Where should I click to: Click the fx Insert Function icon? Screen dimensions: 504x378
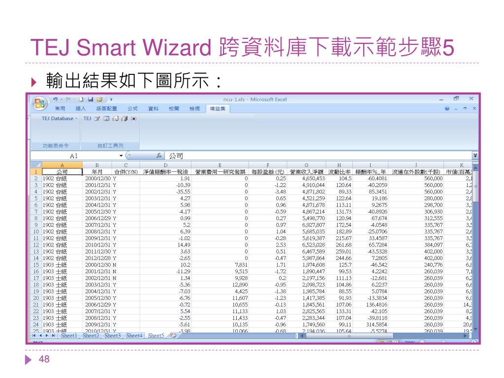click(159, 156)
